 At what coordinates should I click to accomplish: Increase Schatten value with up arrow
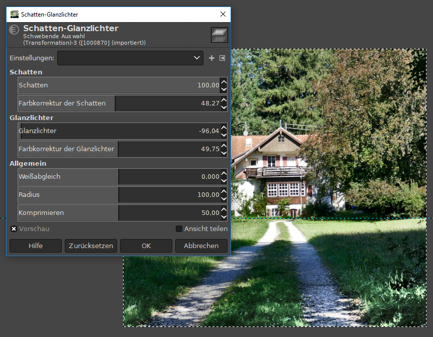224,82
